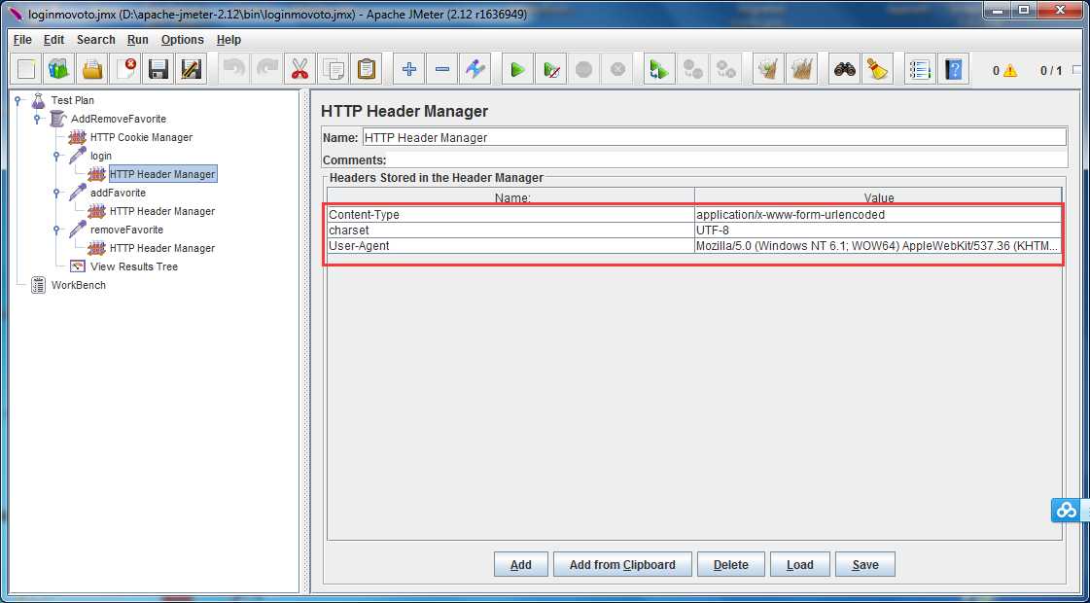The height and width of the screenshot is (603, 1090).
Task: Expand all nodes with plus icon
Action: (408, 70)
